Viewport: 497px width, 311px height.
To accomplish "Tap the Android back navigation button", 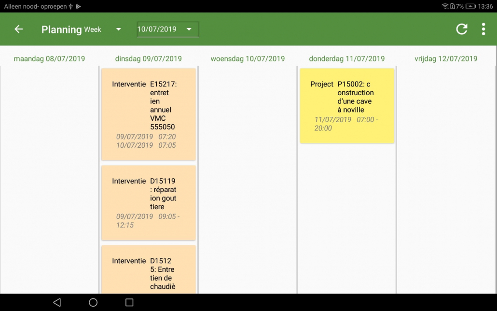I will [x=57, y=302].
